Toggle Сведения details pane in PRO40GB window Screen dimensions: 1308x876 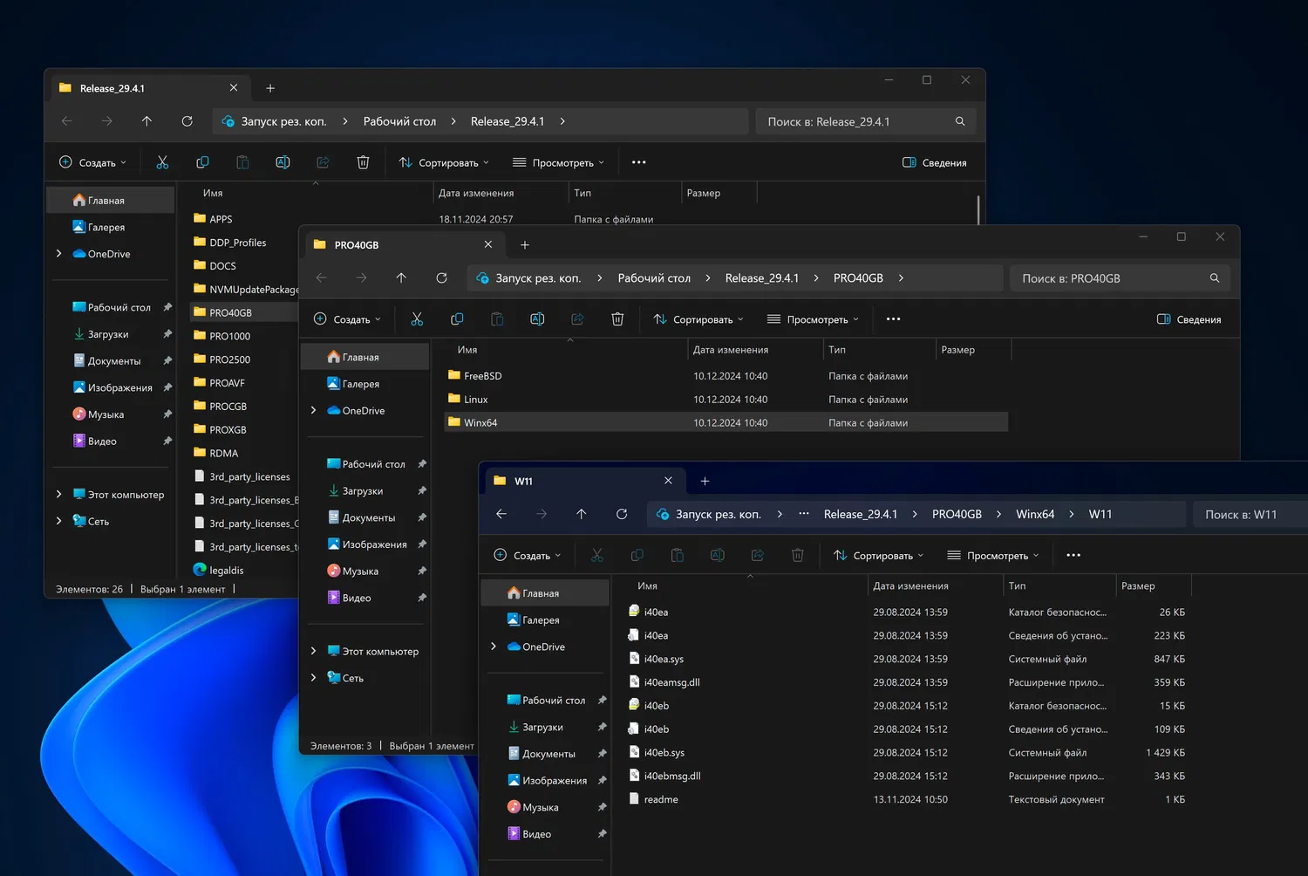[1189, 319]
